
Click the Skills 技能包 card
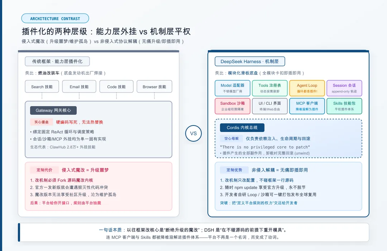click(x=344, y=106)
